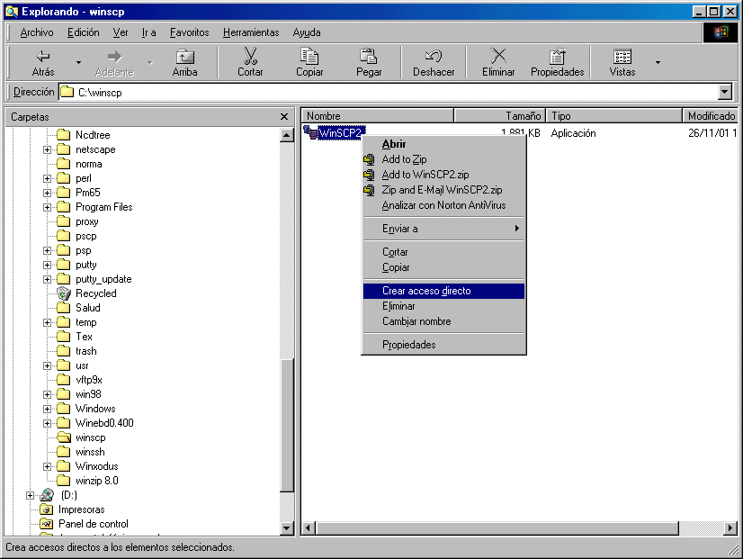The image size is (743, 559).
Task: Open the Atrás history dropdown arrow
Action: point(78,62)
